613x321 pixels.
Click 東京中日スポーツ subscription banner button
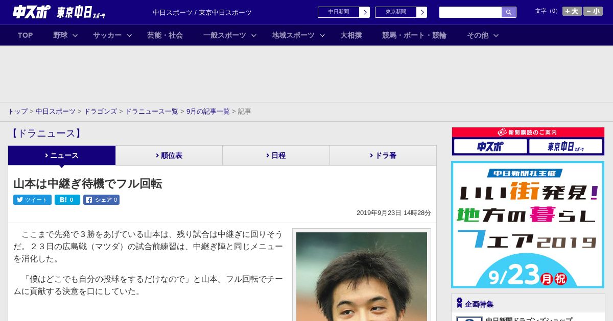566,147
